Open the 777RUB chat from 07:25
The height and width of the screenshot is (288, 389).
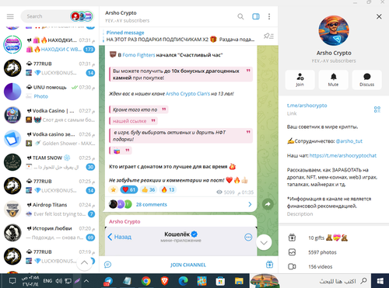(x=49, y=186)
